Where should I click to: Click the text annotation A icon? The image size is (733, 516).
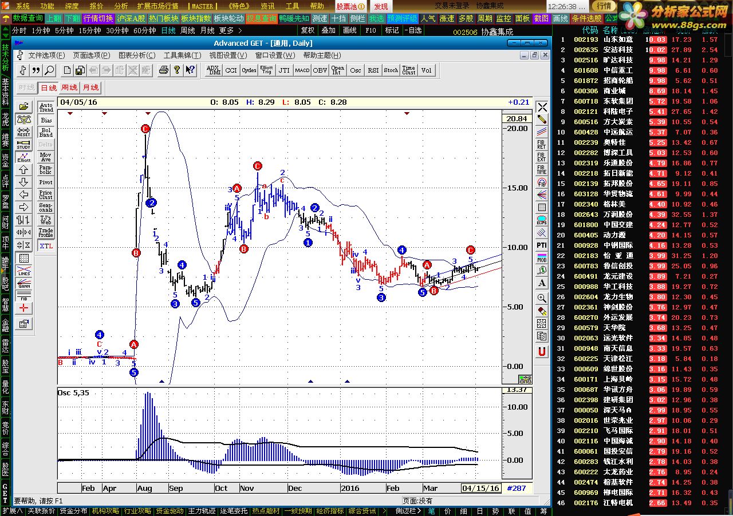coord(542,283)
